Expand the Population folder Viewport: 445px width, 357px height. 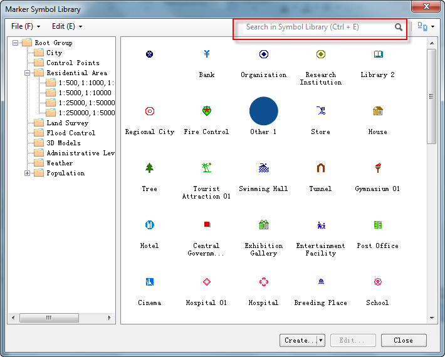pyautogui.click(x=28, y=173)
